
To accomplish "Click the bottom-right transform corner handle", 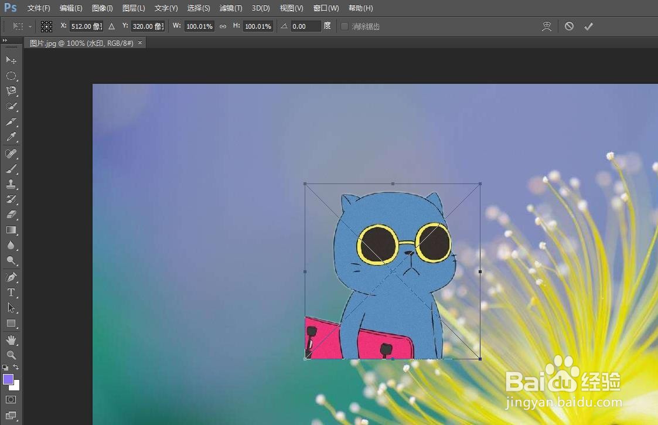I will click(480, 359).
